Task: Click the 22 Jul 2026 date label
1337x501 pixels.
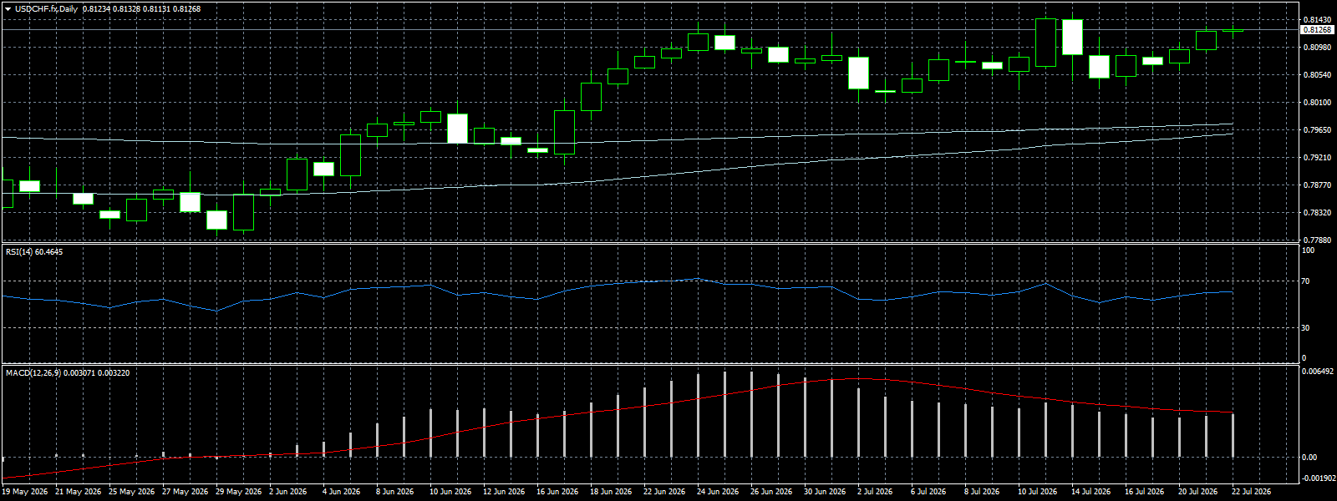Action: (1251, 492)
